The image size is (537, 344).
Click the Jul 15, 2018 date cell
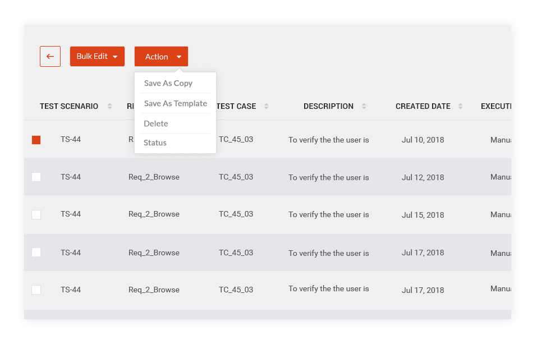(x=423, y=215)
